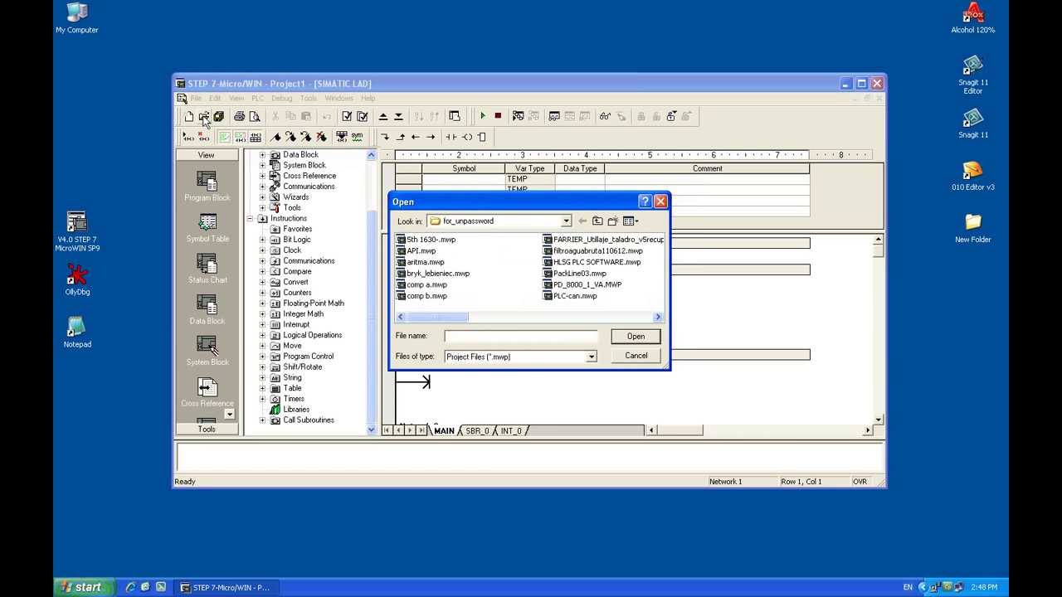Expand the Call Subroutines tree node
1062x597 pixels.
coord(263,420)
